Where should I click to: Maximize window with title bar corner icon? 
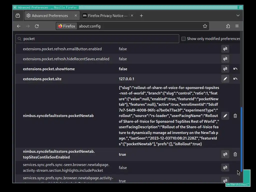coord(241,7)
